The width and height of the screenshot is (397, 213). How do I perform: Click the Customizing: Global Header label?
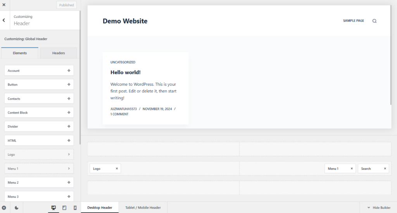(x=26, y=39)
